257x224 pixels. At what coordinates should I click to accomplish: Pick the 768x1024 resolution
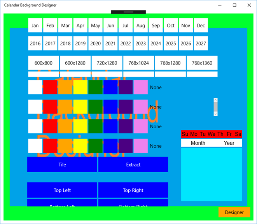139,63
